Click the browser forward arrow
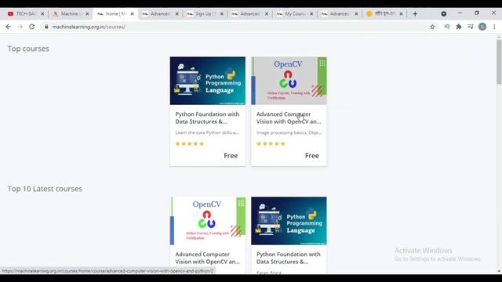 point(20,27)
